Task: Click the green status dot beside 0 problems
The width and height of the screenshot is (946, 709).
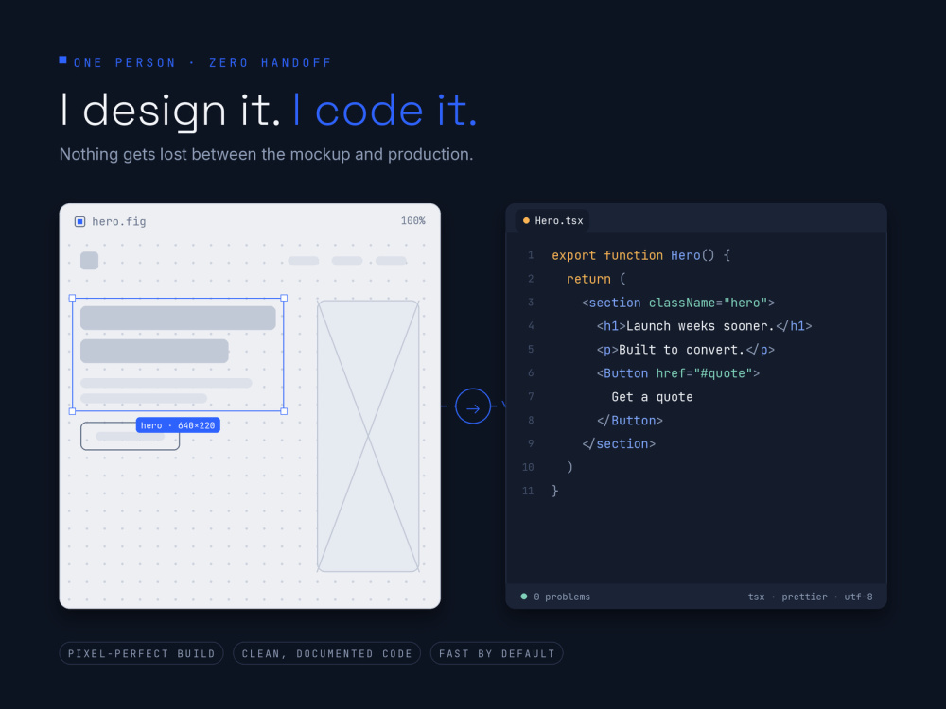Action: (524, 597)
